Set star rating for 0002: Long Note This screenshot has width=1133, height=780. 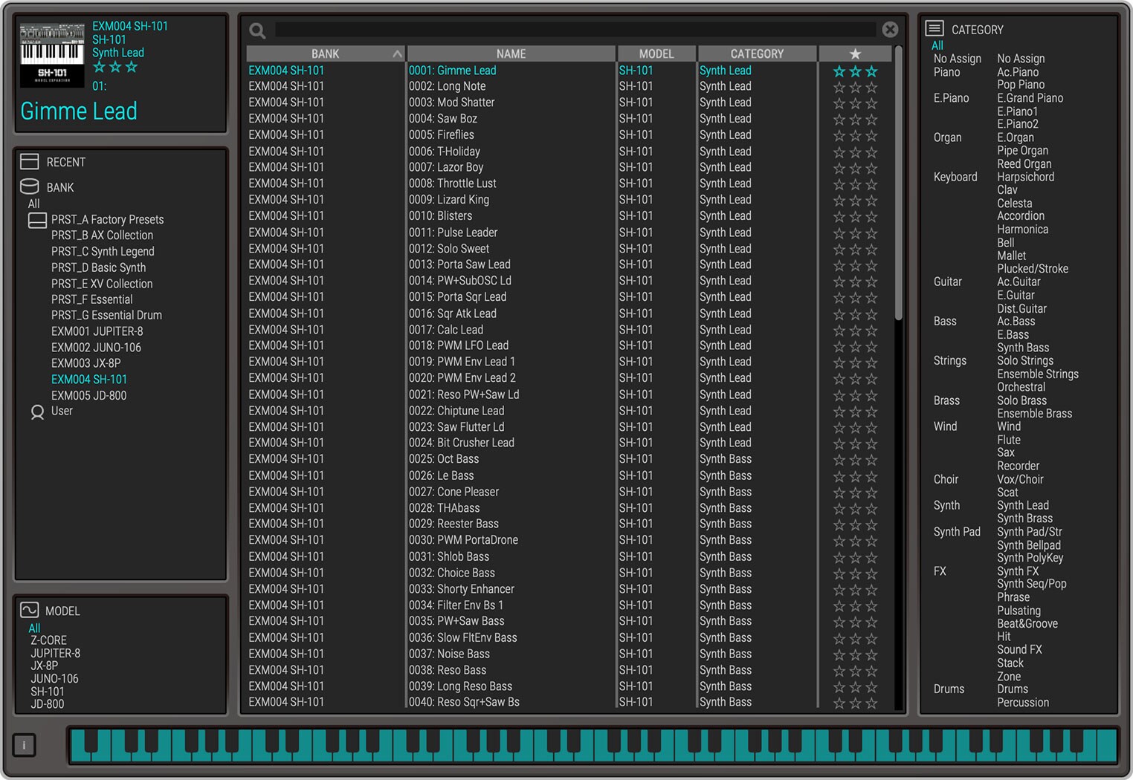[855, 88]
